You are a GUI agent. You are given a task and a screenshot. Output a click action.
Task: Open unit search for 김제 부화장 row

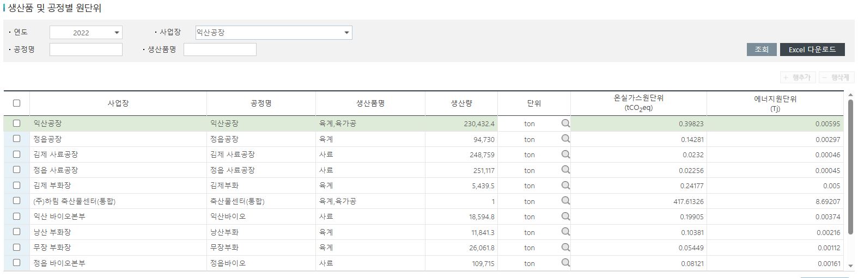[565, 186]
